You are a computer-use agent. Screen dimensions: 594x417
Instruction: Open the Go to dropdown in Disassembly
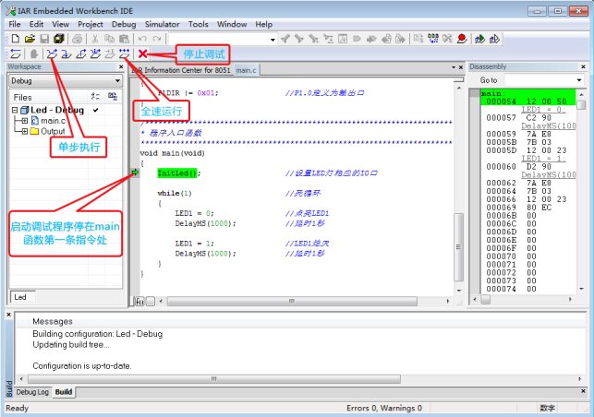click(579, 80)
